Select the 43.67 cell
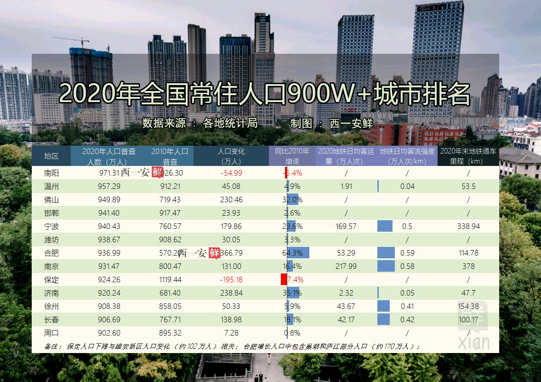Image resolution: width=541 pixels, height=382 pixels. [346, 307]
